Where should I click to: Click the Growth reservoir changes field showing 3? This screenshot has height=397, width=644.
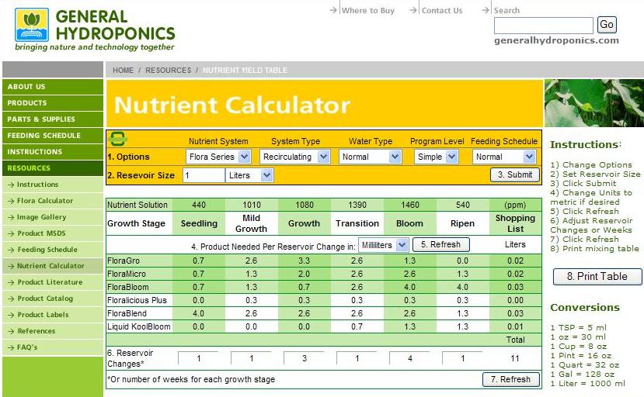tap(305, 358)
